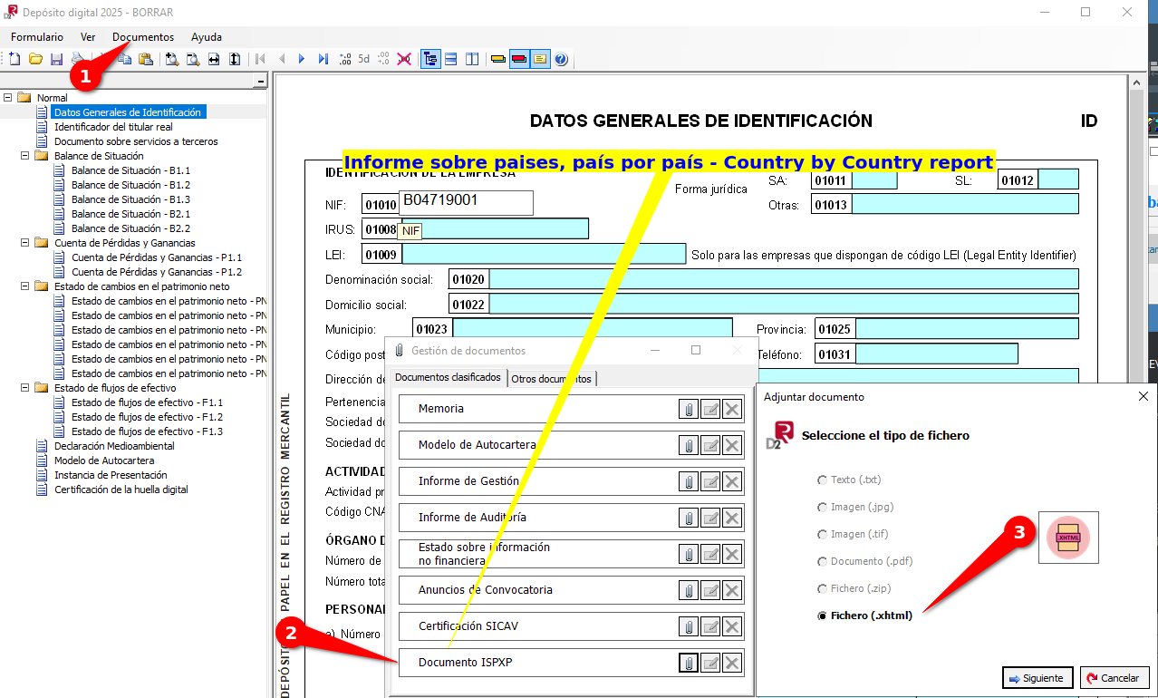The height and width of the screenshot is (698, 1158).
Task: Collapse Estado de cambios en el patrimonio neto
Action: click(24, 286)
